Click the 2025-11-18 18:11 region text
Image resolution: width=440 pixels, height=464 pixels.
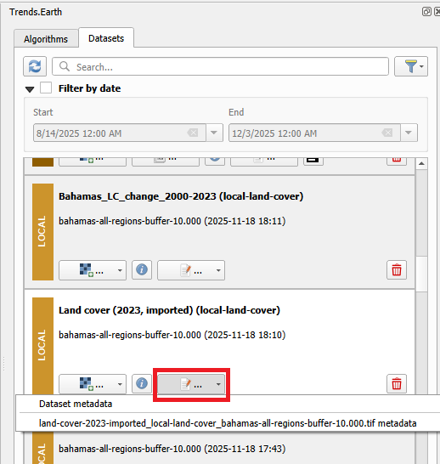[x=172, y=221]
